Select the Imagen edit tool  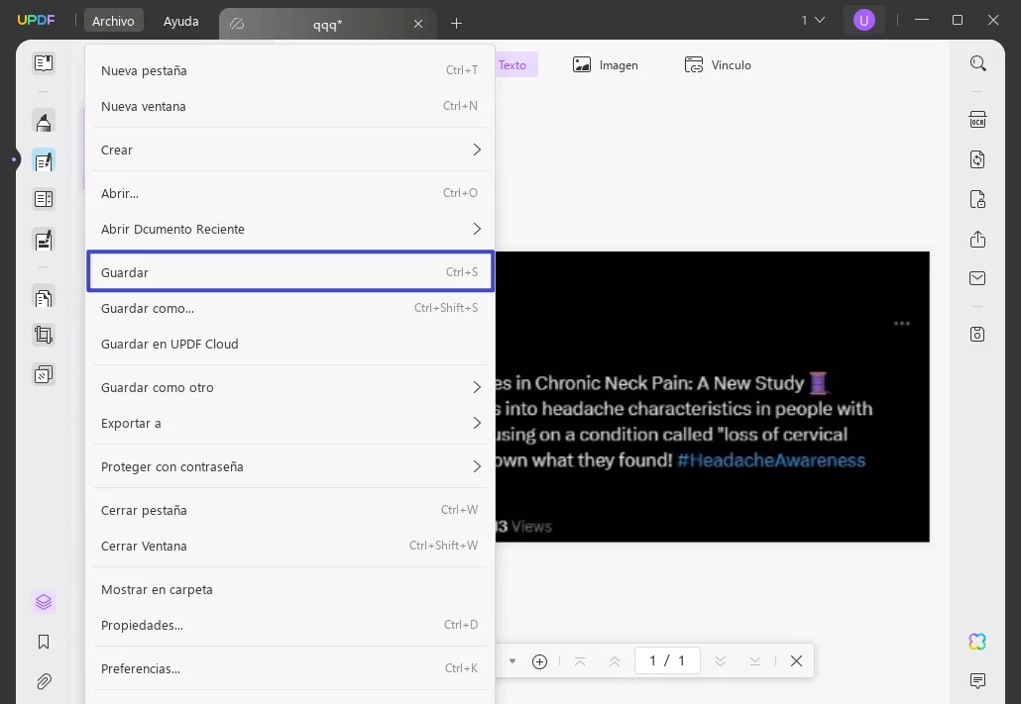pyautogui.click(x=605, y=65)
